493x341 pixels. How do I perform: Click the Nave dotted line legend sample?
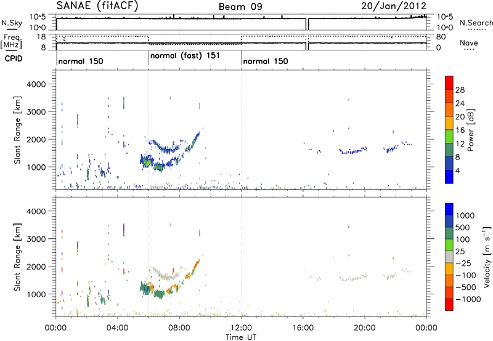[469, 49]
